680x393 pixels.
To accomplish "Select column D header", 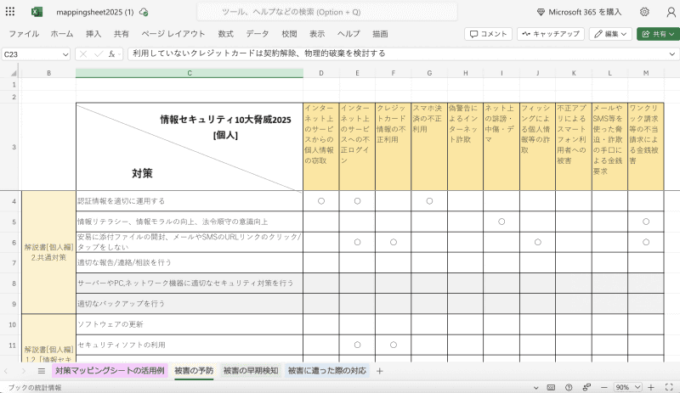I will tap(321, 73).
